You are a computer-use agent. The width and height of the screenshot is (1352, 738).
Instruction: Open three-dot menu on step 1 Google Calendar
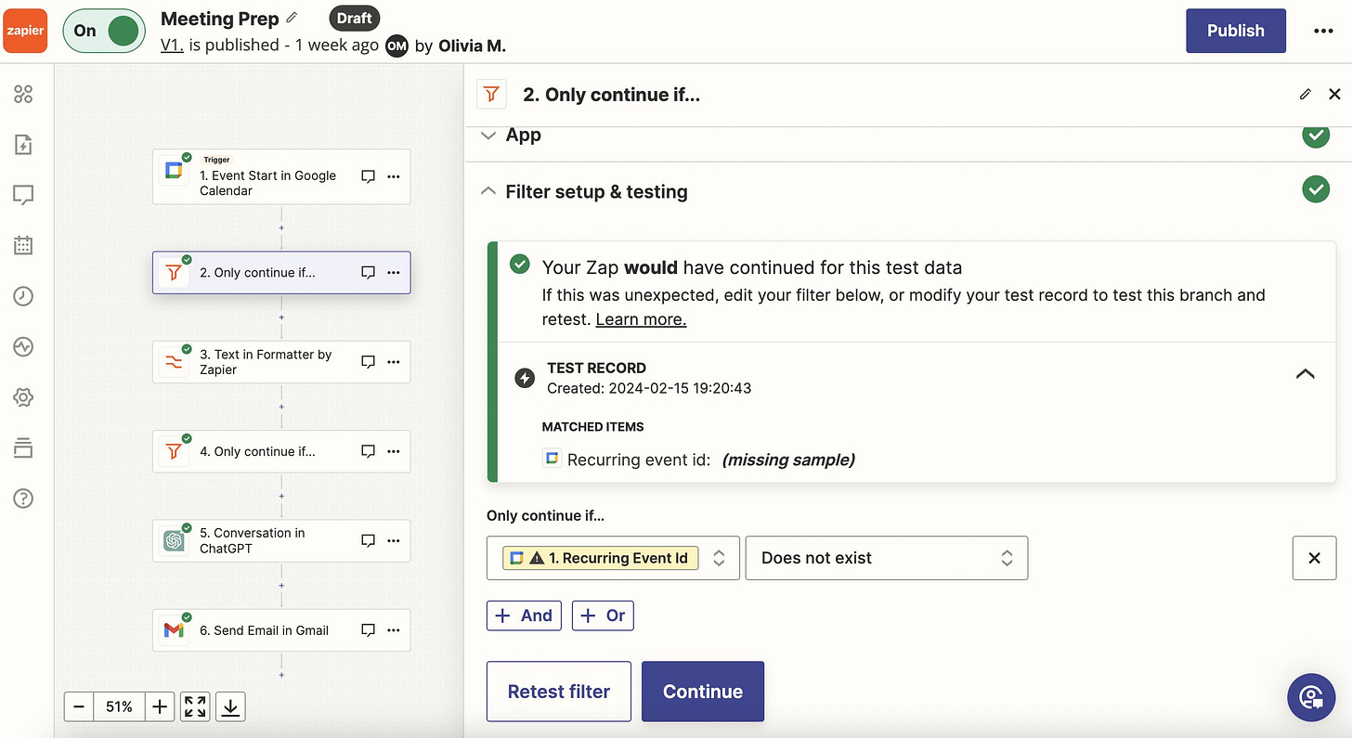pyautogui.click(x=394, y=176)
